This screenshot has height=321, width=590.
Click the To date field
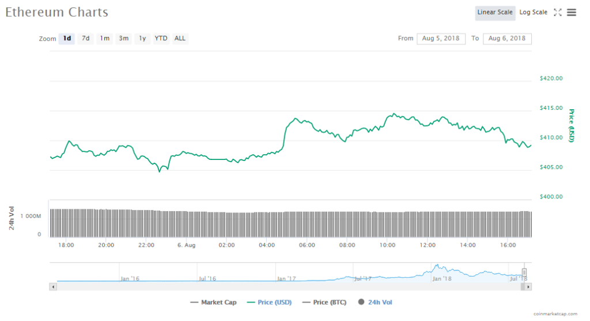[x=507, y=39]
